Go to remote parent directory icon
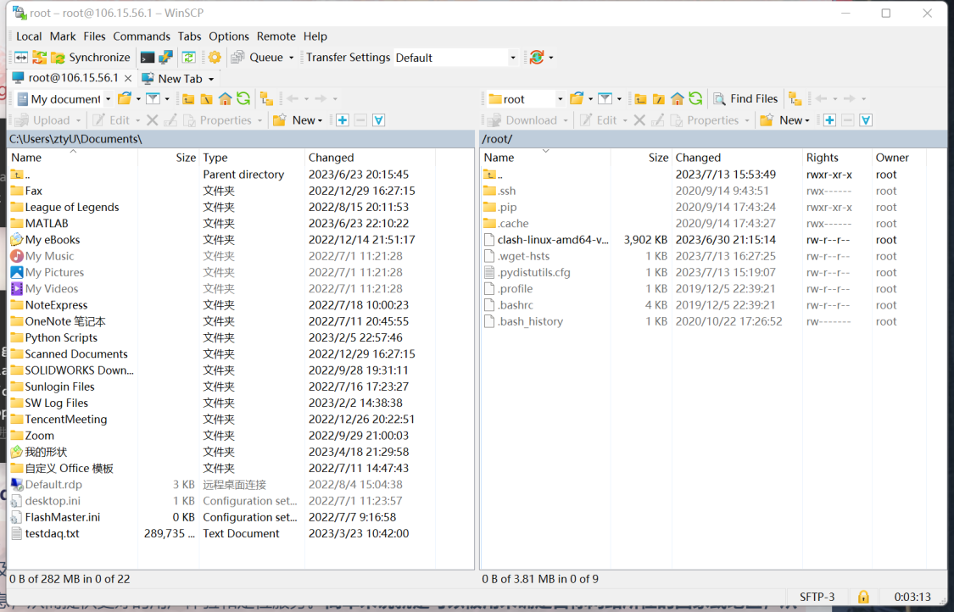Screen dimensions: 954x612 click(641, 98)
